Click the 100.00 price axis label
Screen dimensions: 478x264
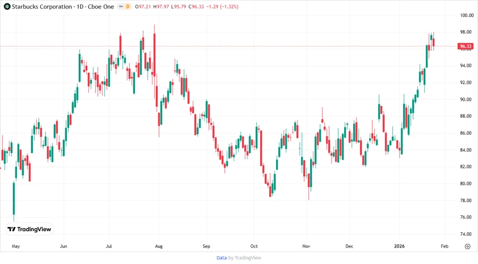point(467,15)
